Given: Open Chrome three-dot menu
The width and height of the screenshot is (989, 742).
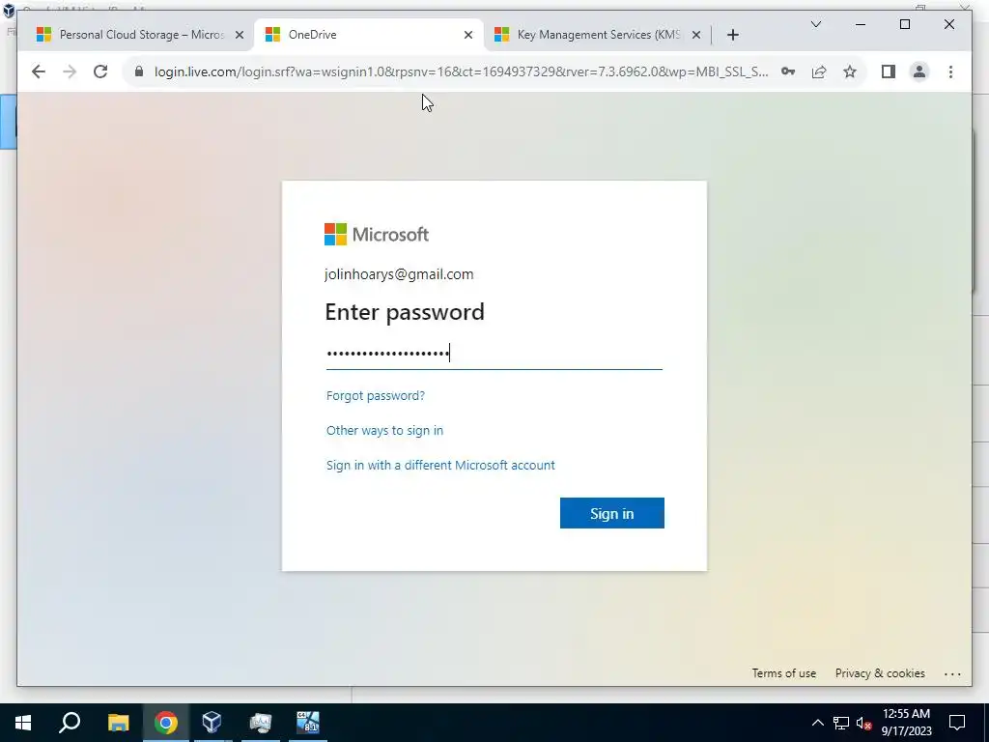Looking at the screenshot, I should pos(950,71).
